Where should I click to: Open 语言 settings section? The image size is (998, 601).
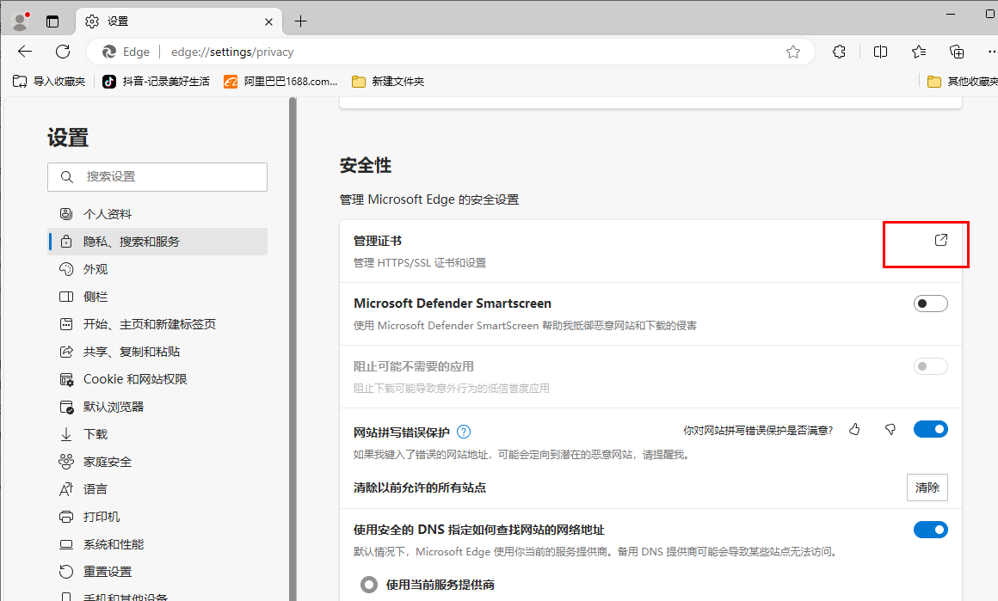(157, 489)
